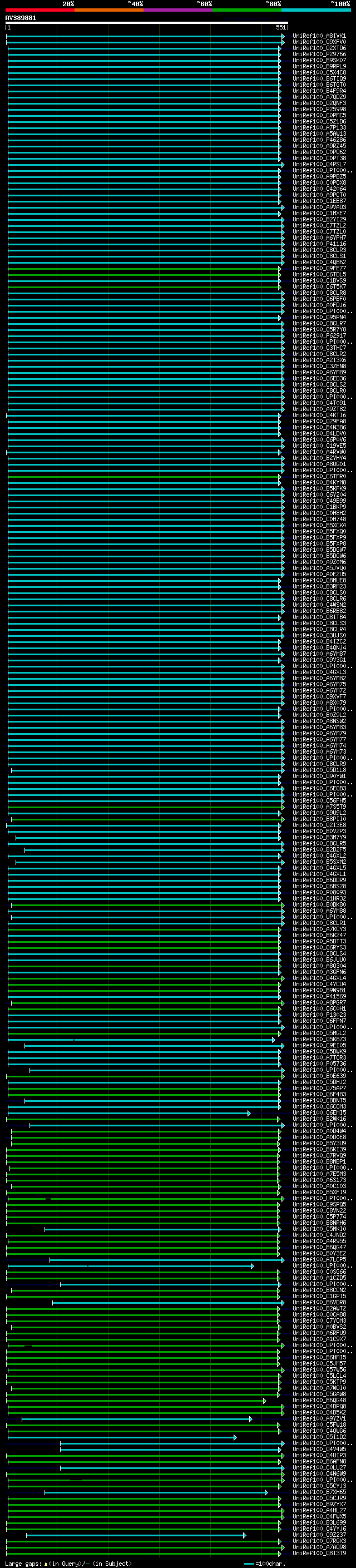Click the red 20% identity legend segment
This screenshot has height=1568, width=356.
click(x=39, y=10)
